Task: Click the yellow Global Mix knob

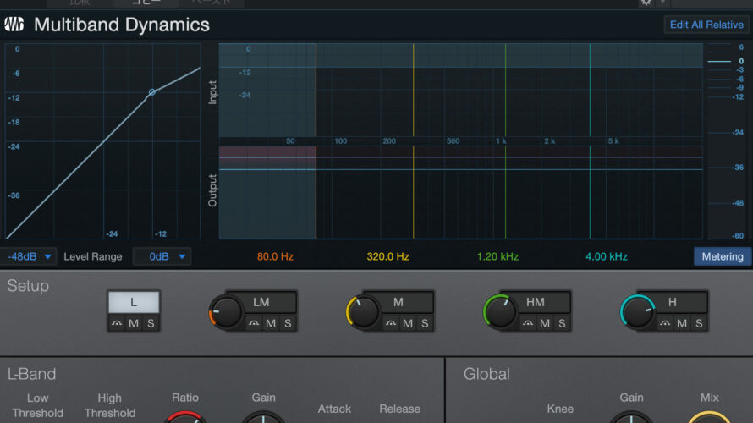Action: click(709, 418)
